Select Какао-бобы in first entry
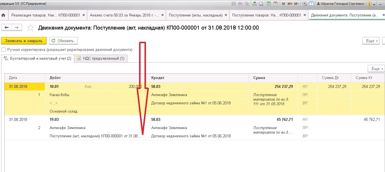Image resolution: width=385 pixels, height=172 pixels. [x=96, y=95]
